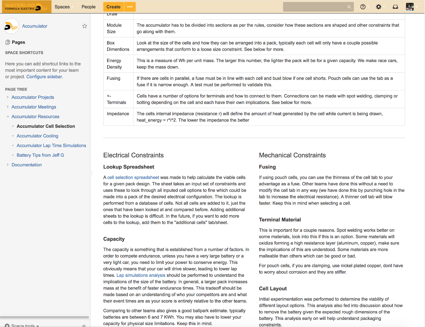The image size is (425, 327).
Task: Star the Accumulator space as favourite
Action: point(84,26)
